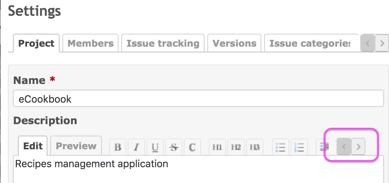389x183 pixels.
Task: Click the formatting toolbar's left chevron
Action: pos(344,146)
